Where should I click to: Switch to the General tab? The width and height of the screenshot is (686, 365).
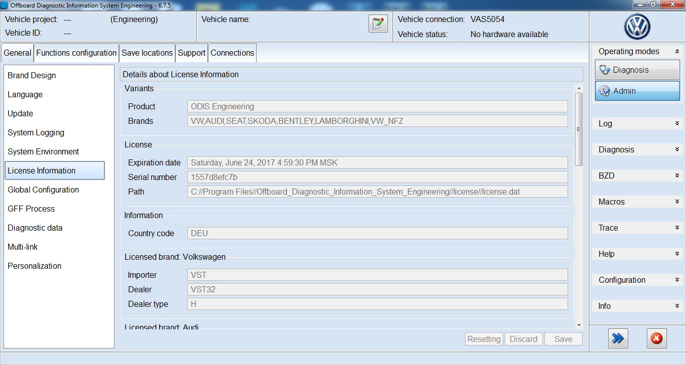click(18, 53)
